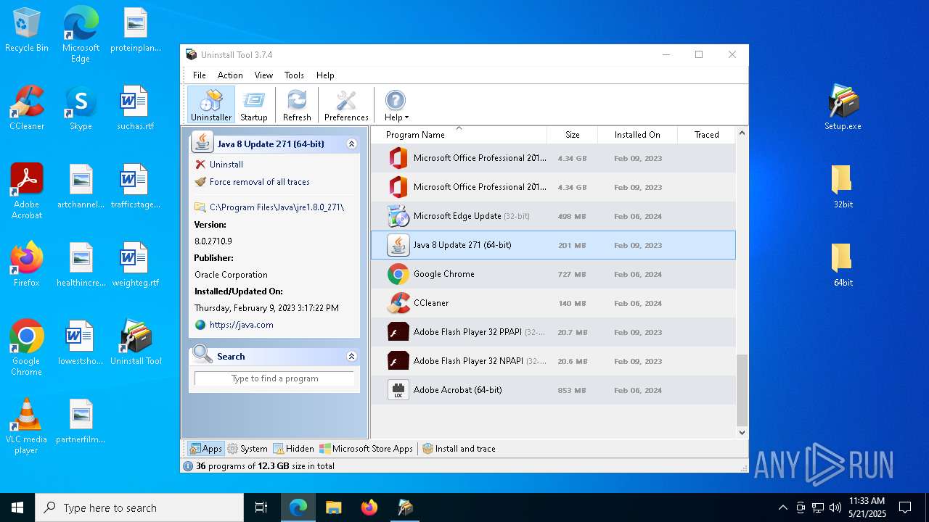Sort list by Installed On column
Screen dimensions: 929x522
(x=637, y=135)
